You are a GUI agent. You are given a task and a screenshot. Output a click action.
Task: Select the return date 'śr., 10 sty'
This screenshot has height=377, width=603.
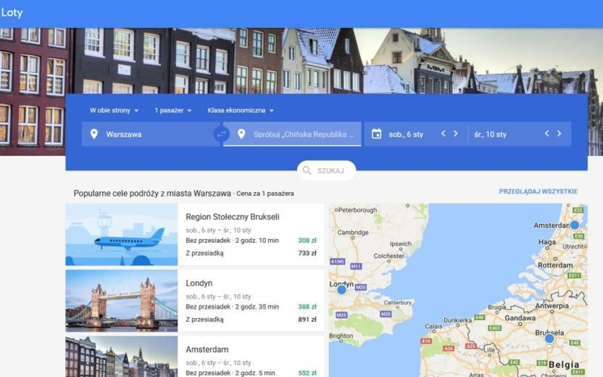(490, 135)
